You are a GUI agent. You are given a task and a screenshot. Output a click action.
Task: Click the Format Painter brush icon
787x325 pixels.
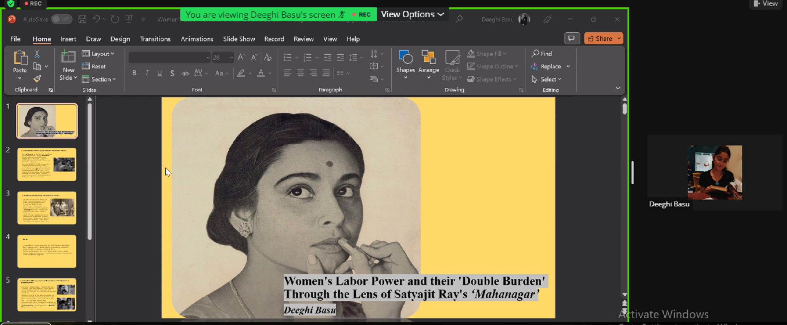(x=37, y=79)
